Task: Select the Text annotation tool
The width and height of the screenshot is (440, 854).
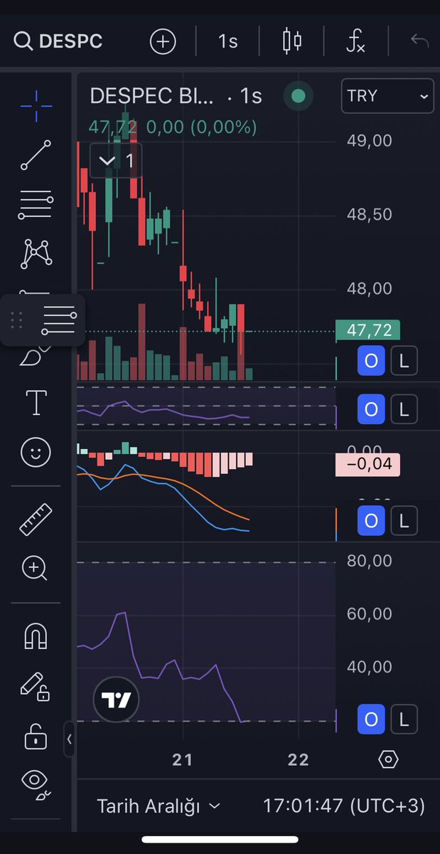Action: tap(36, 403)
